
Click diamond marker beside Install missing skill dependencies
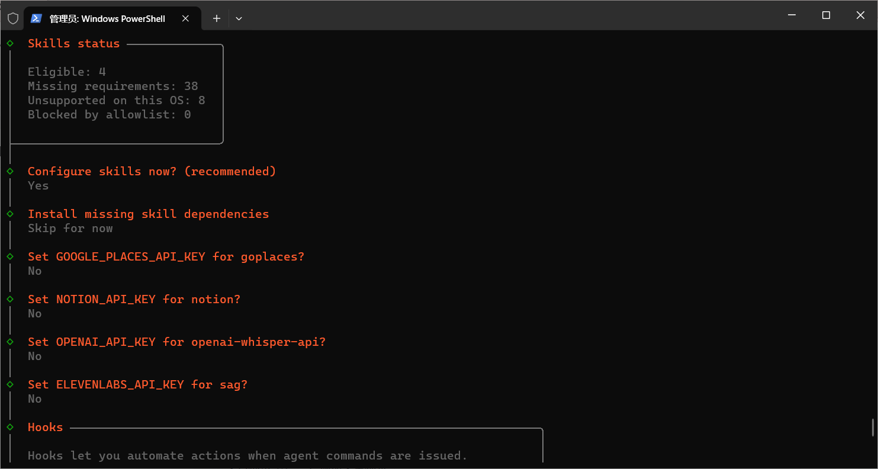[10, 214]
